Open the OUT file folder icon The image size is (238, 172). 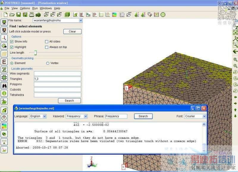[129, 15]
